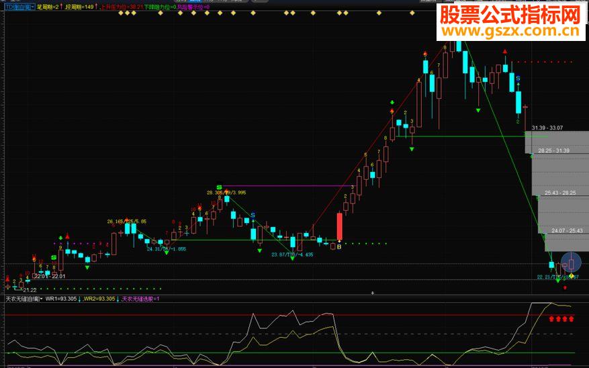
Task: Click the 24.31/T6/-1.855 trough label
Action: click(x=167, y=249)
